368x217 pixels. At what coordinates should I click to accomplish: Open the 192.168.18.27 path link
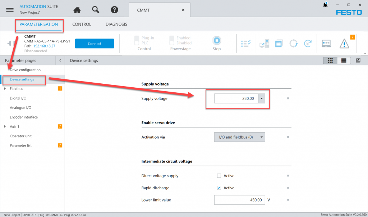coord(44,46)
